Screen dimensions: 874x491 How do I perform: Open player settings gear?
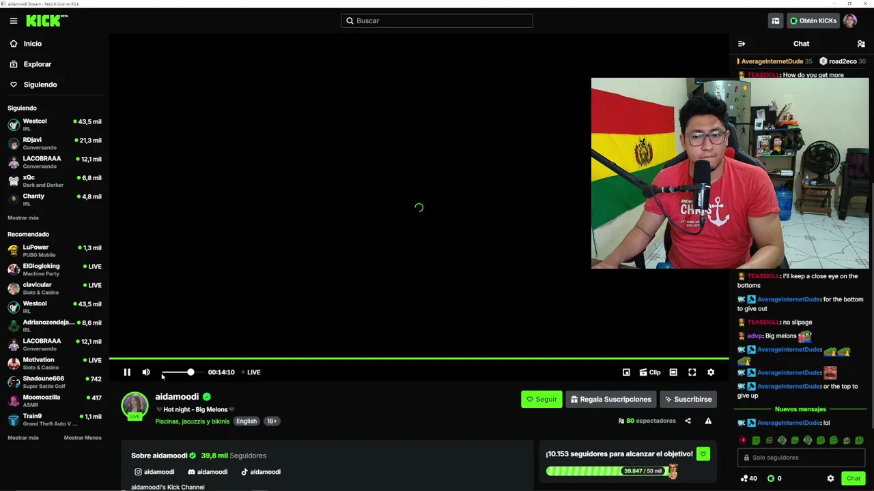[711, 372]
